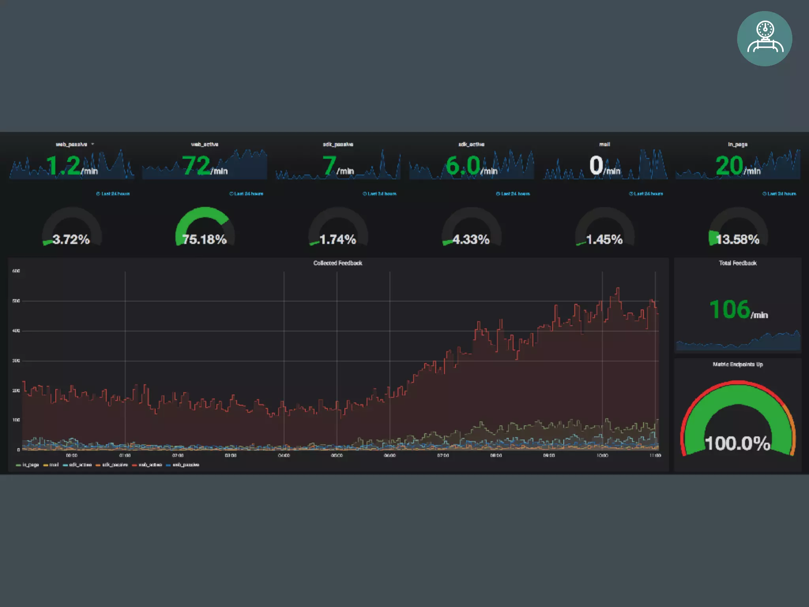Viewport: 809px width, 607px height.
Task: Click the web_active panel title
Action: (204, 144)
